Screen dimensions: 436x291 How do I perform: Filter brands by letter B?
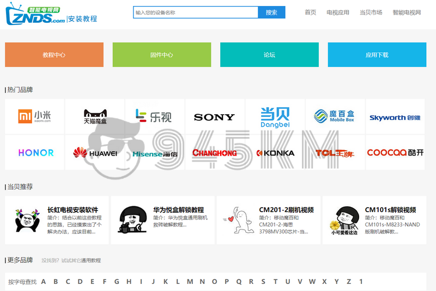pos(56,282)
